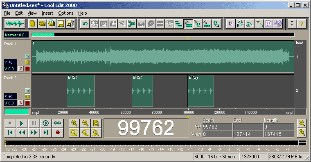This screenshot has width=311, height=162.
Task: Click the Pause transport button
Action: 34,123
